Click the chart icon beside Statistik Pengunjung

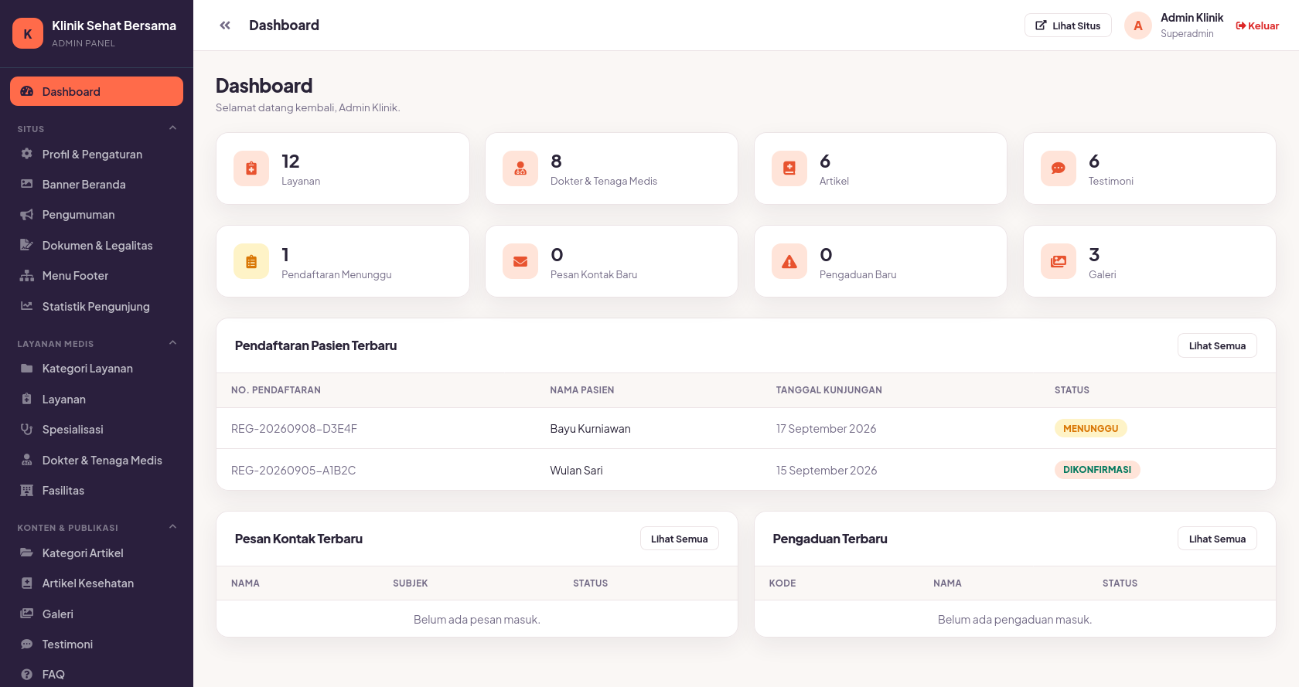(x=27, y=306)
